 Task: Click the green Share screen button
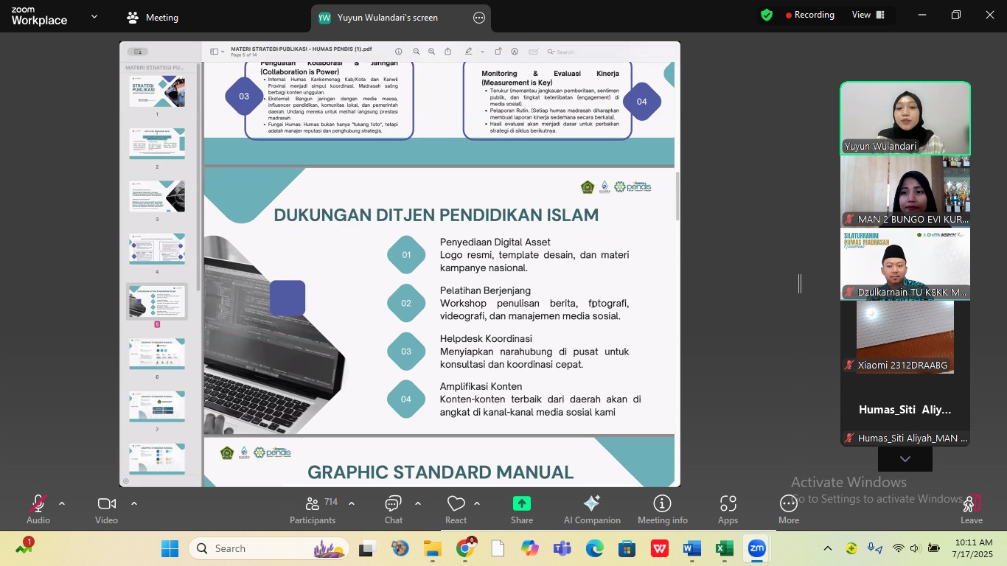coord(521,509)
